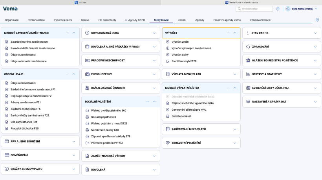Viewport: 322px width, 180px height.
Task: Open the portal settings gear icon
Action: coord(317,20)
